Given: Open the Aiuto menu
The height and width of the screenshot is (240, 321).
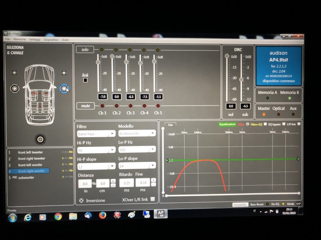Looking at the screenshot, I should [65, 40].
